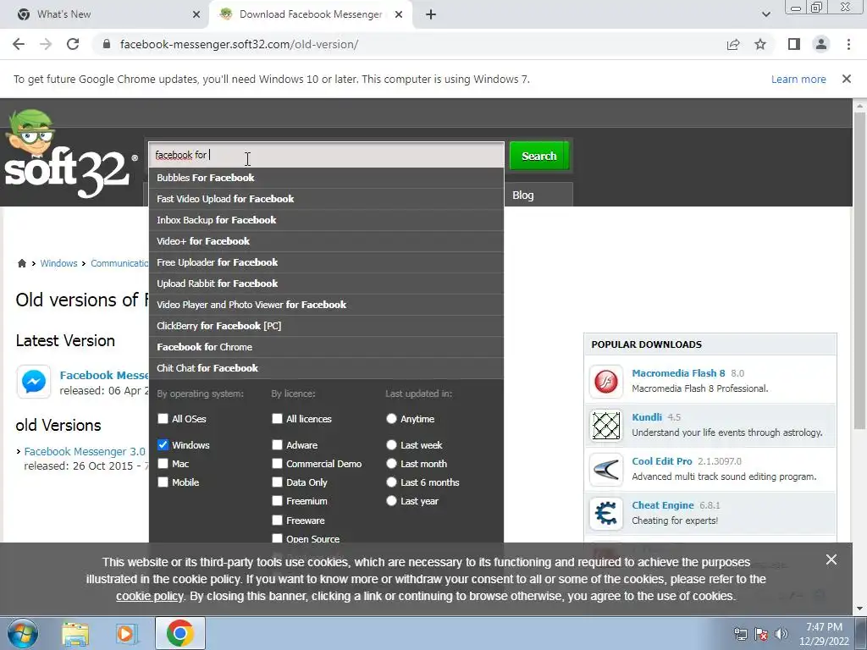Screen dimensions: 867x650
Task: Click the address bar URL
Action: pos(239,44)
